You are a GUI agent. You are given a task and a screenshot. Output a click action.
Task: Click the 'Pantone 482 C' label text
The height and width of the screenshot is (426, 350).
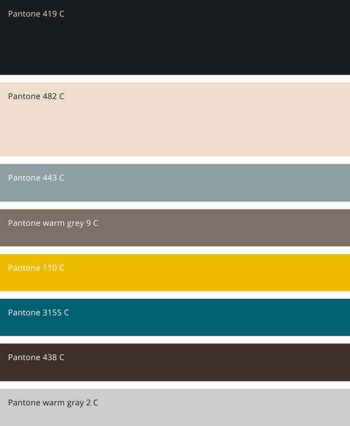(36, 96)
